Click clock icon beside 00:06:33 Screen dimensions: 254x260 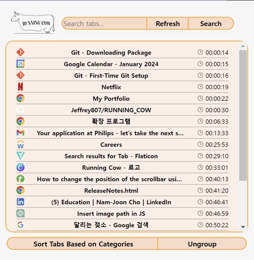[x=200, y=121]
